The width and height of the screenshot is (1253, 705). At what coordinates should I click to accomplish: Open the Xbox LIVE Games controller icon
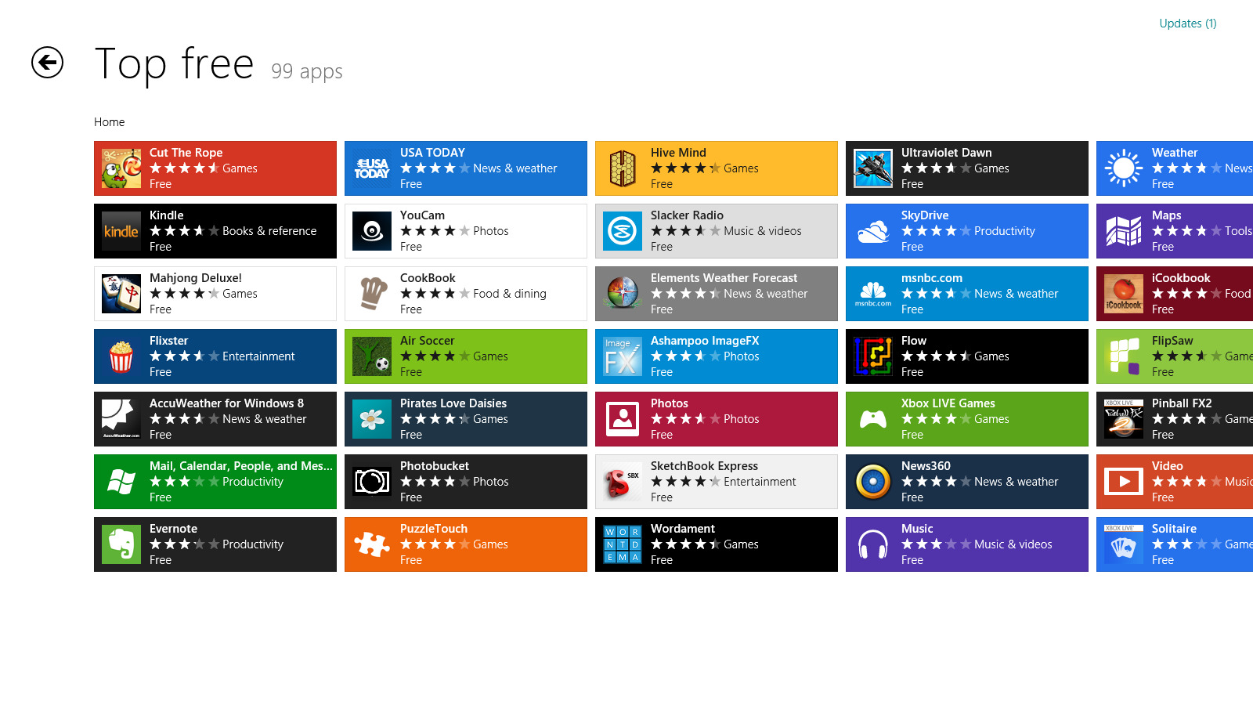873,419
